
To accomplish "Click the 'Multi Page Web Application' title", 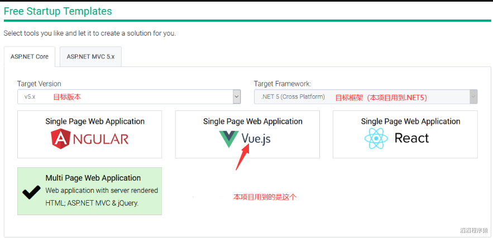I will click(x=93, y=178).
